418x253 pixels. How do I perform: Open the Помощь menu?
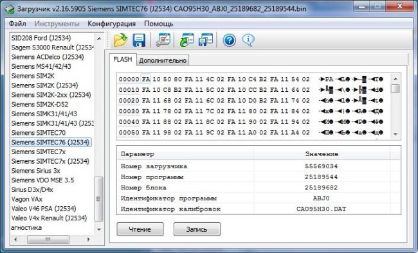pos(159,24)
